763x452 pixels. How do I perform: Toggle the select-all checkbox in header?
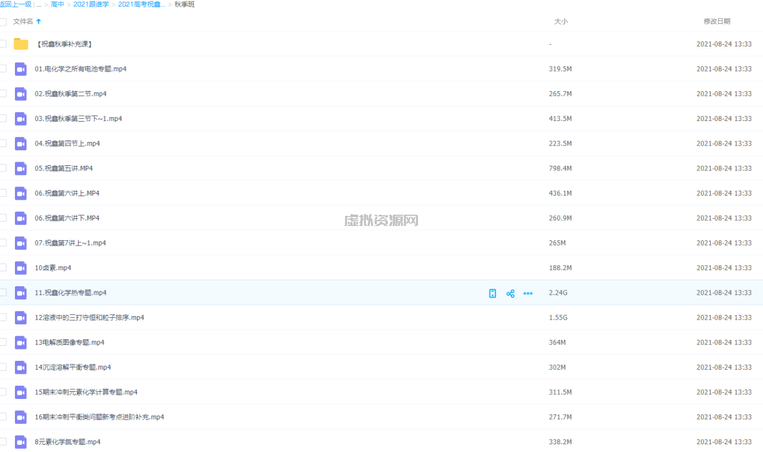point(2,21)
